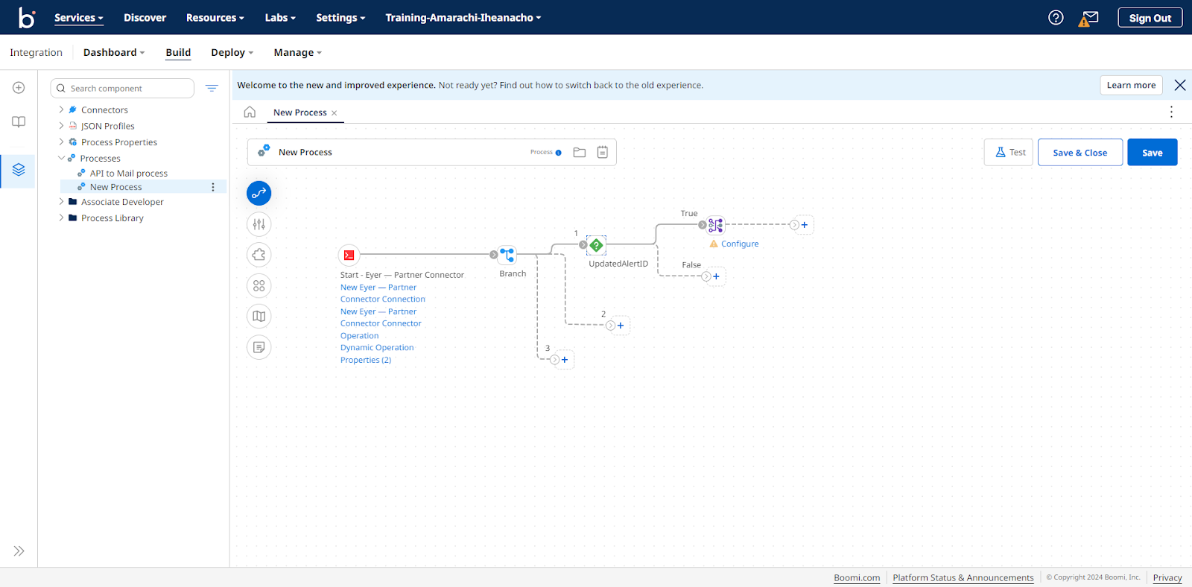The width and height of the screenshot is (1192, 587).
Task: Go to the home tab icon
Action: click(250, 112)
